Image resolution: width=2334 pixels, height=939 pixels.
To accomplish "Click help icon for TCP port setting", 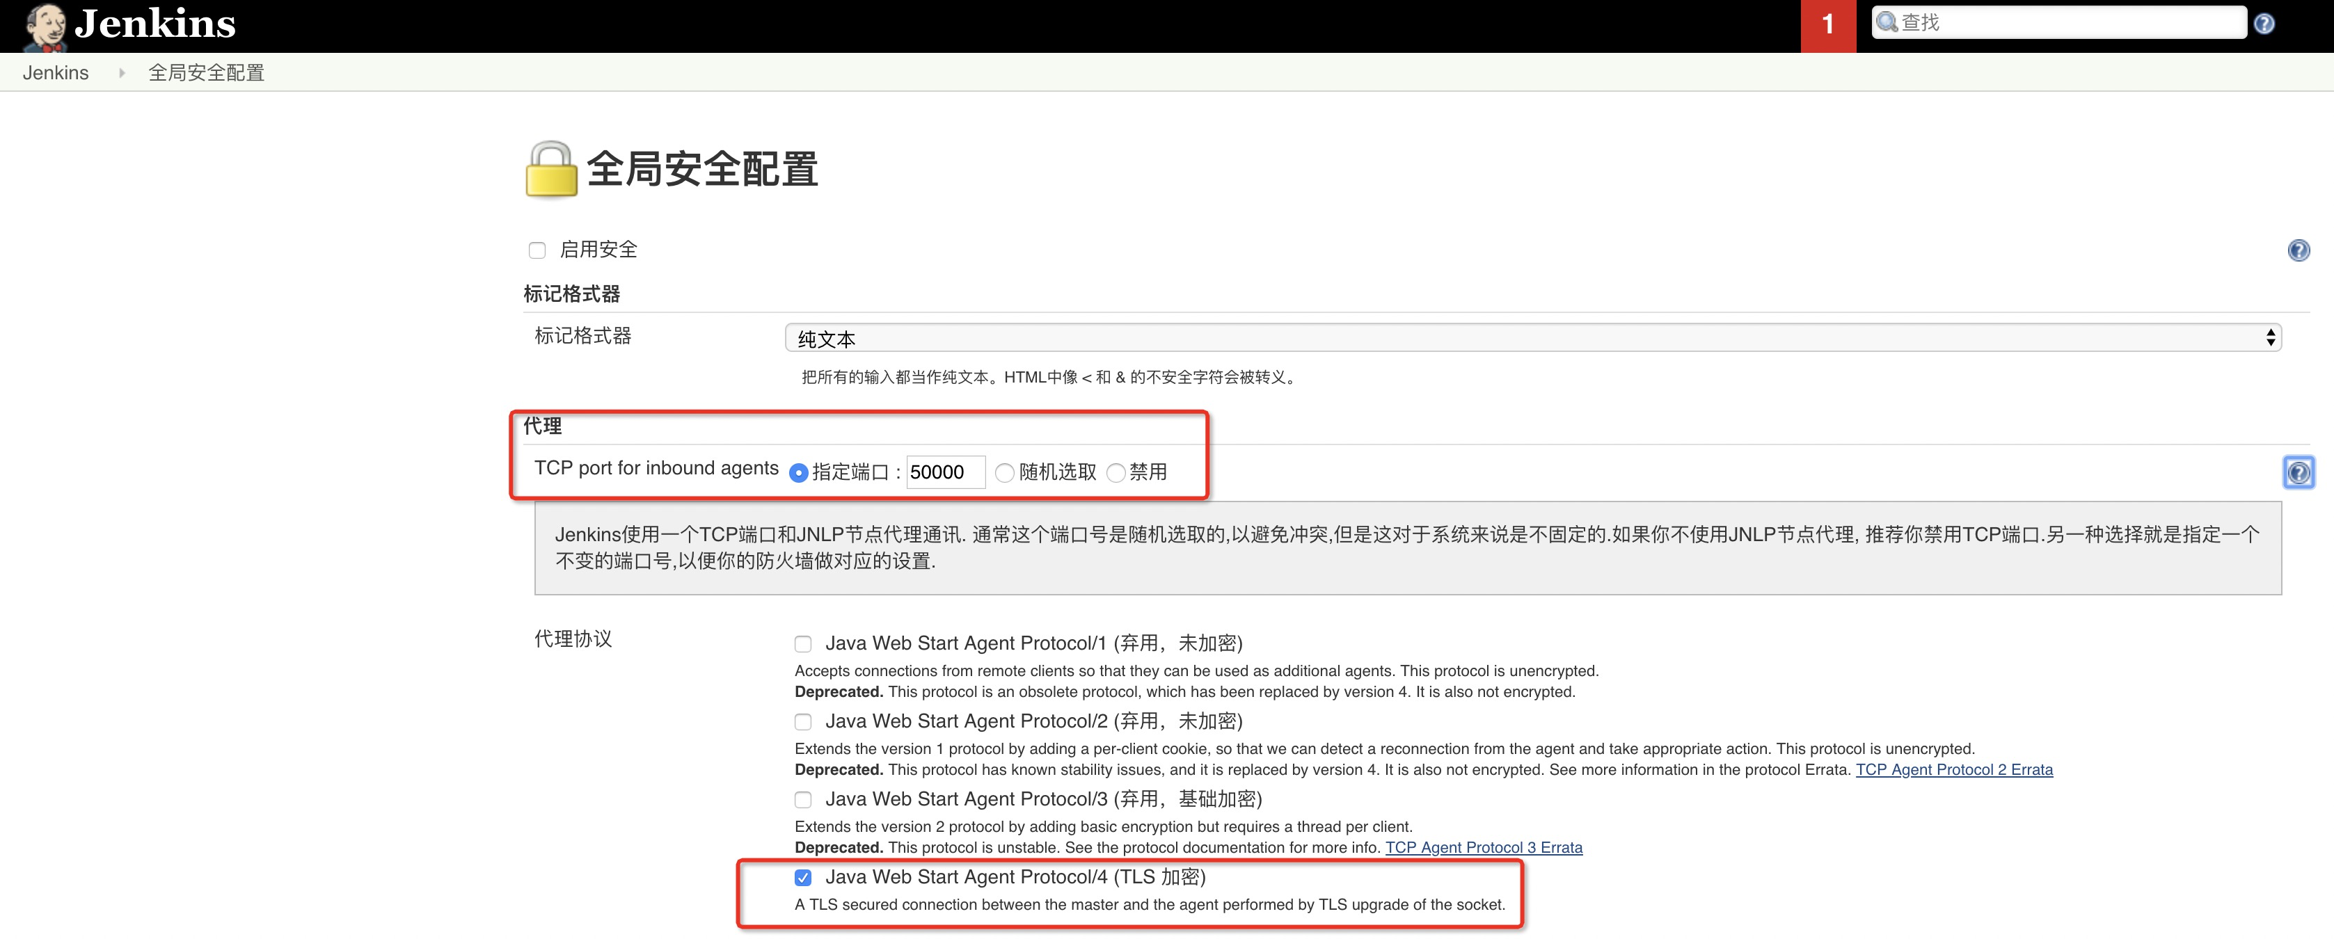I will coord(2298,472).
